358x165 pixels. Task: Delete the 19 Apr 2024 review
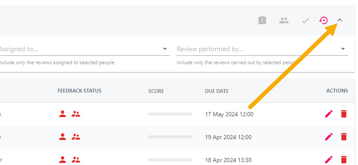coord(343,137)
